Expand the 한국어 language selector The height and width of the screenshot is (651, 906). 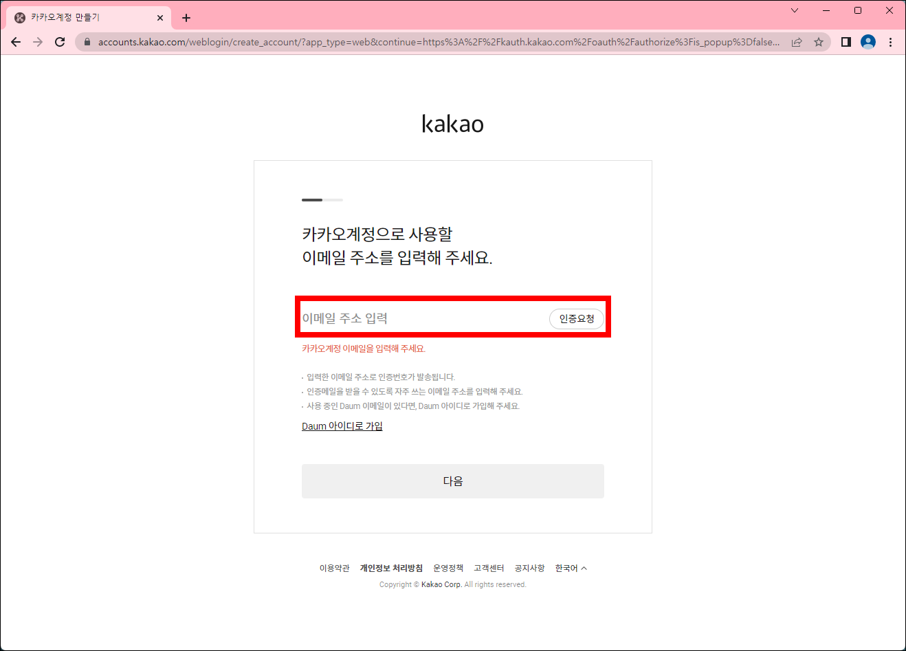pyautogui.click(x=571, y=569)
